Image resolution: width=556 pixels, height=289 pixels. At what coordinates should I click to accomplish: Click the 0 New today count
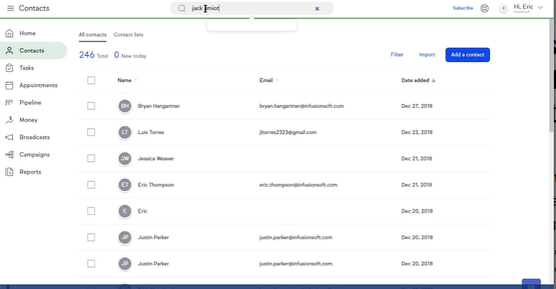click(x=130, y=55)
